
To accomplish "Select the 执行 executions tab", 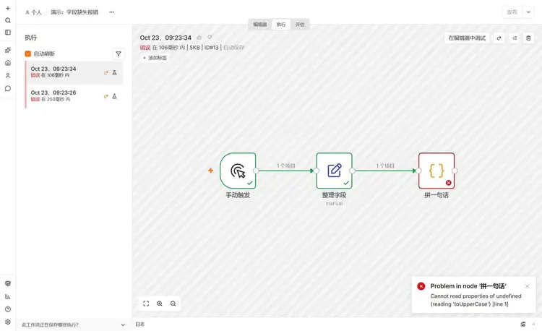I will click(x=281, y=25).
